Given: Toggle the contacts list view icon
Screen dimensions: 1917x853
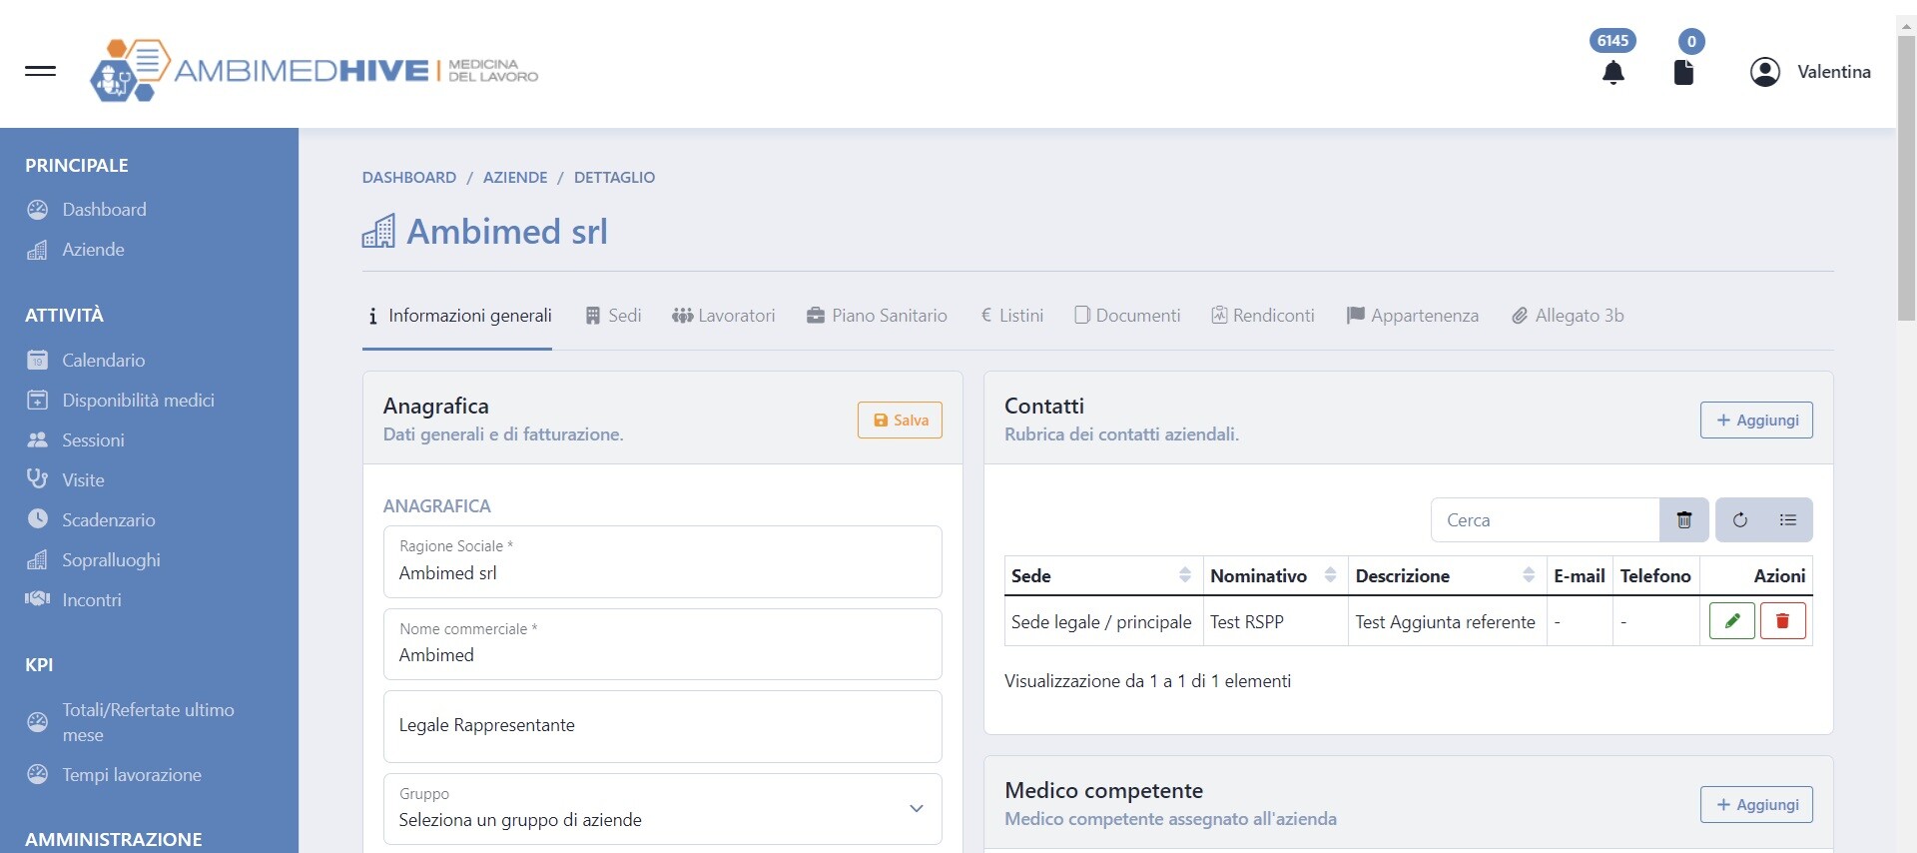Looking at the screenshot, I should (1788, 520).
